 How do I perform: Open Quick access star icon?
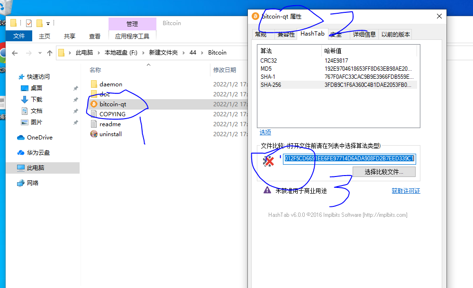(x=21, y=77)
